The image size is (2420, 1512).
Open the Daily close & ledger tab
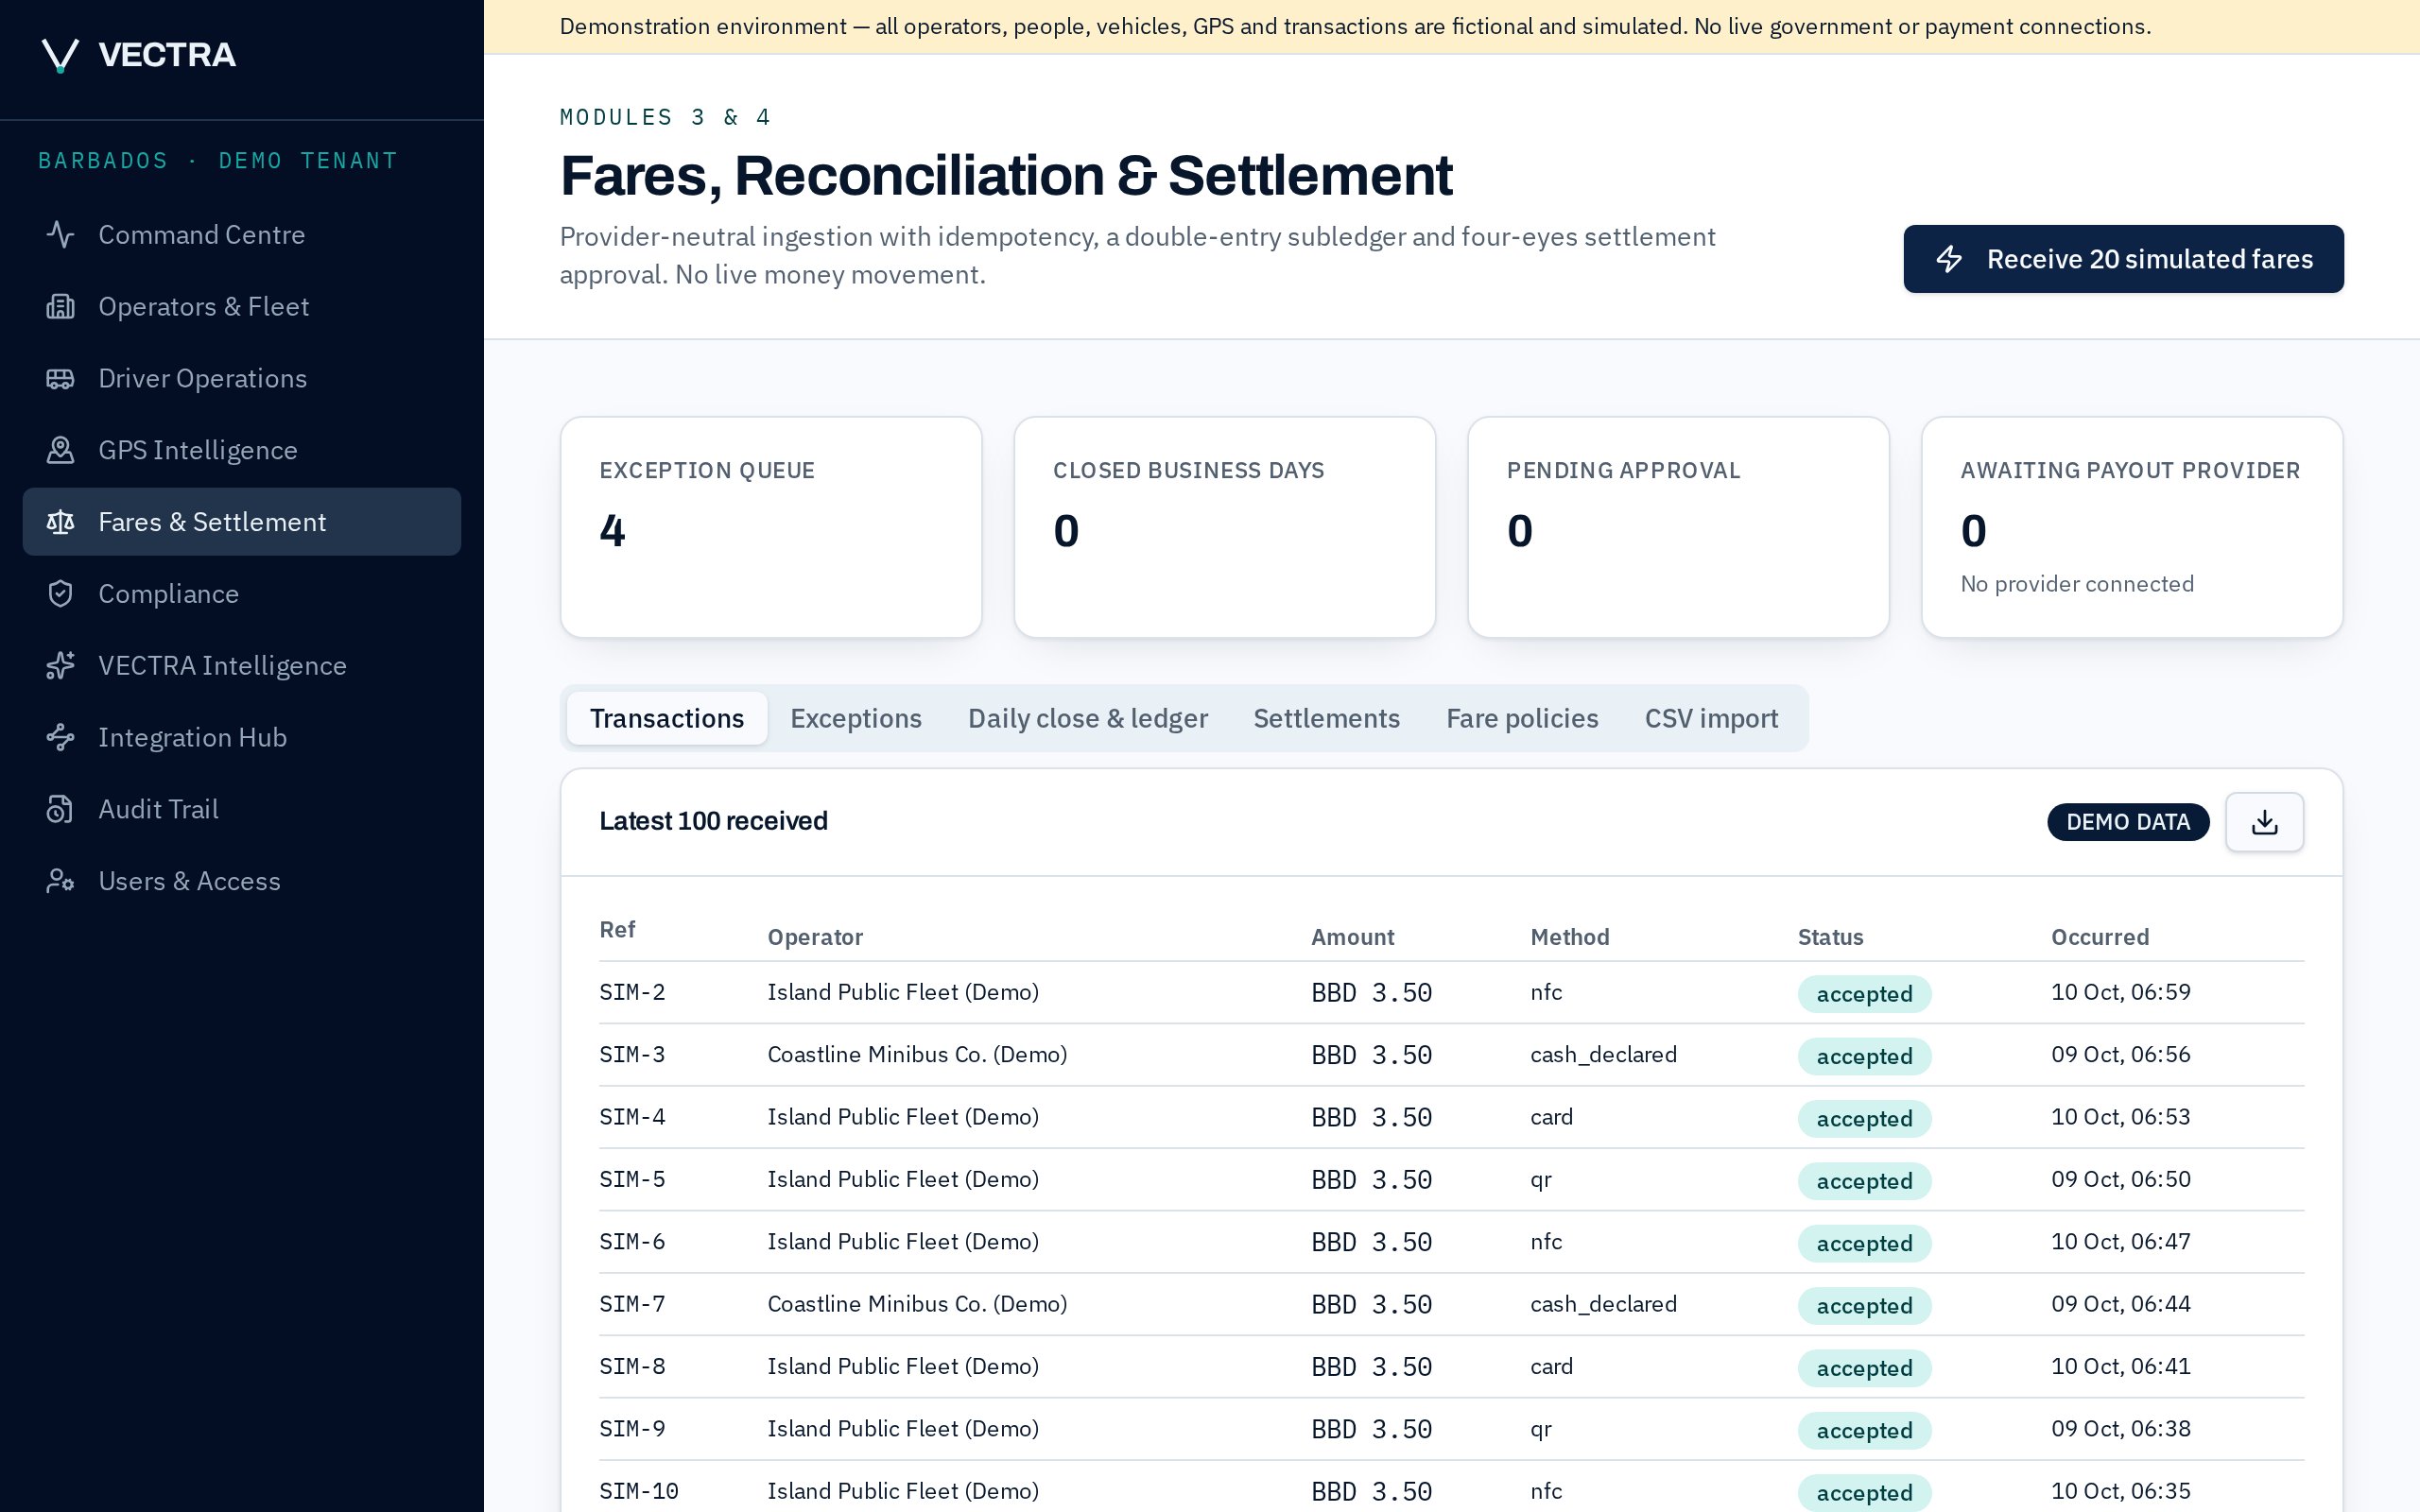(x=1087, y=718)
